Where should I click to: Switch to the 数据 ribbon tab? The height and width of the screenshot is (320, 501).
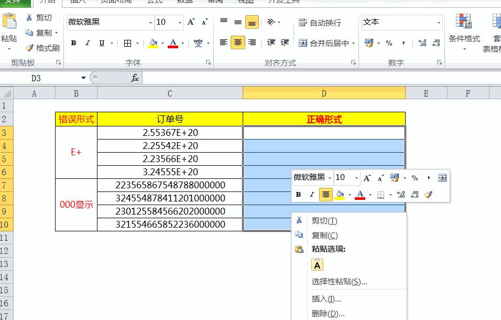186,2
